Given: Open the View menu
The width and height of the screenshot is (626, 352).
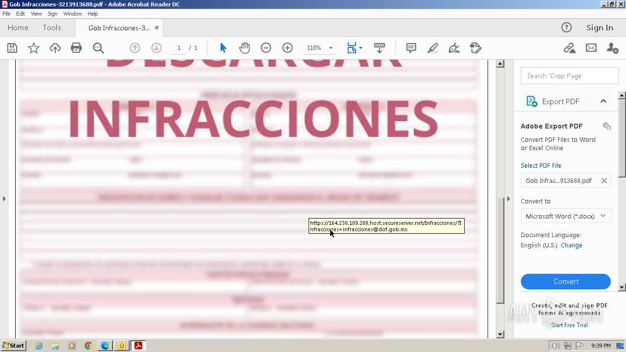Looking at the screenshot, I should (x=36, y=14).
